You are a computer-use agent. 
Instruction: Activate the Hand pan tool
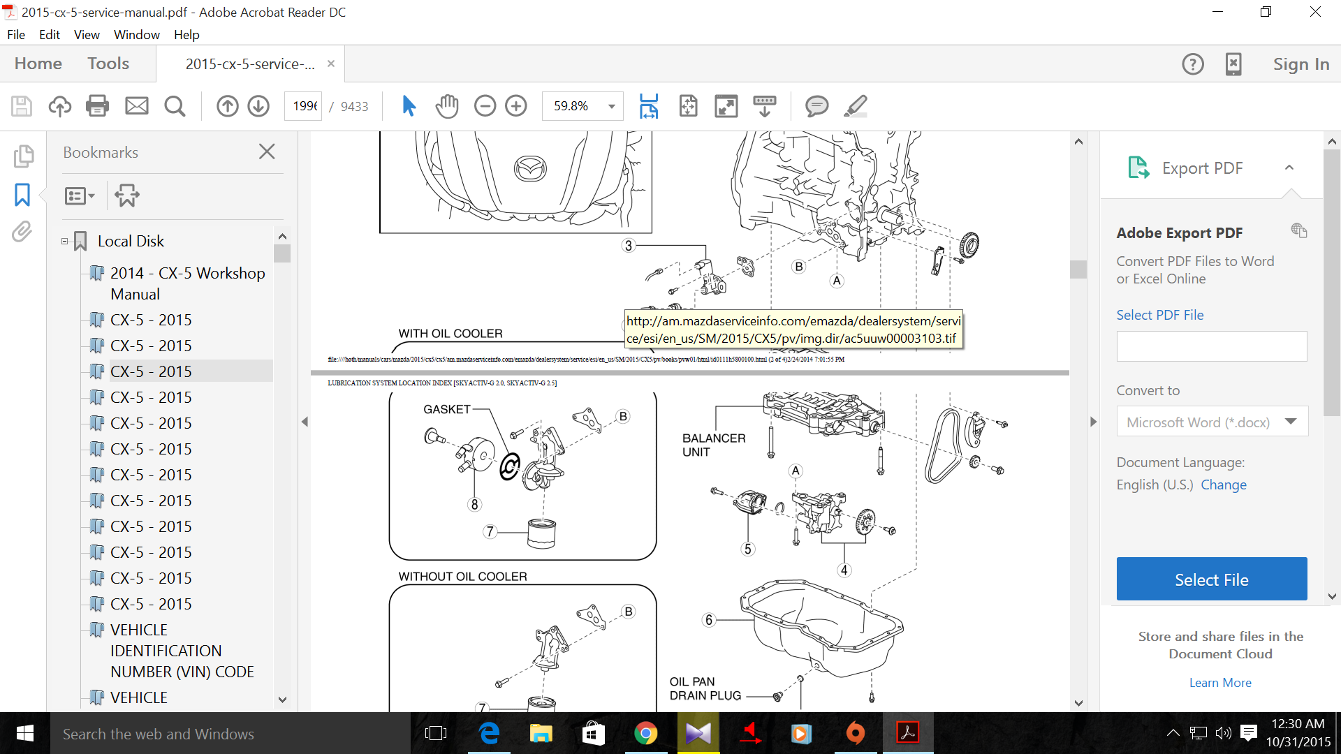point(447,106)
